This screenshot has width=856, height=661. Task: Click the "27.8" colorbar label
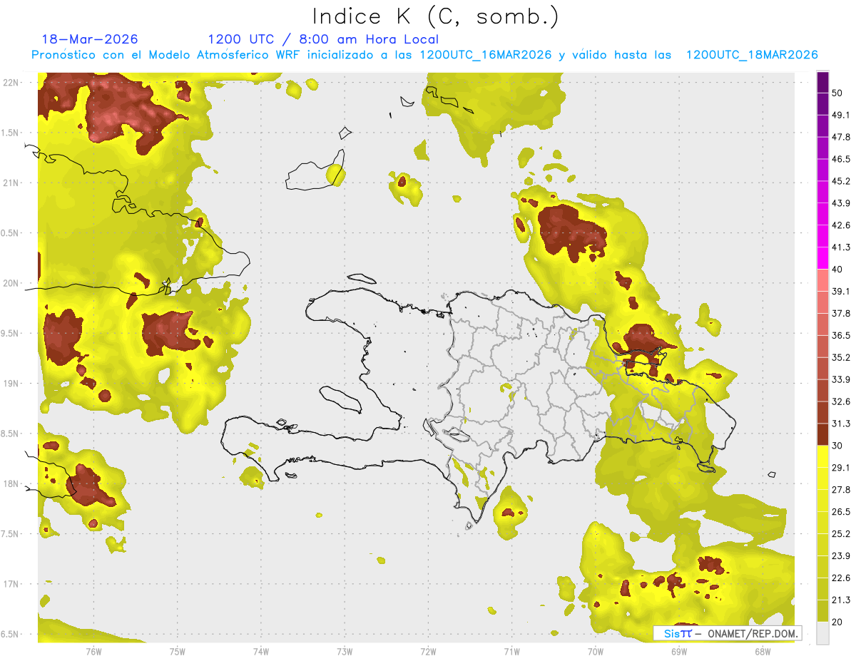[841, 489]
